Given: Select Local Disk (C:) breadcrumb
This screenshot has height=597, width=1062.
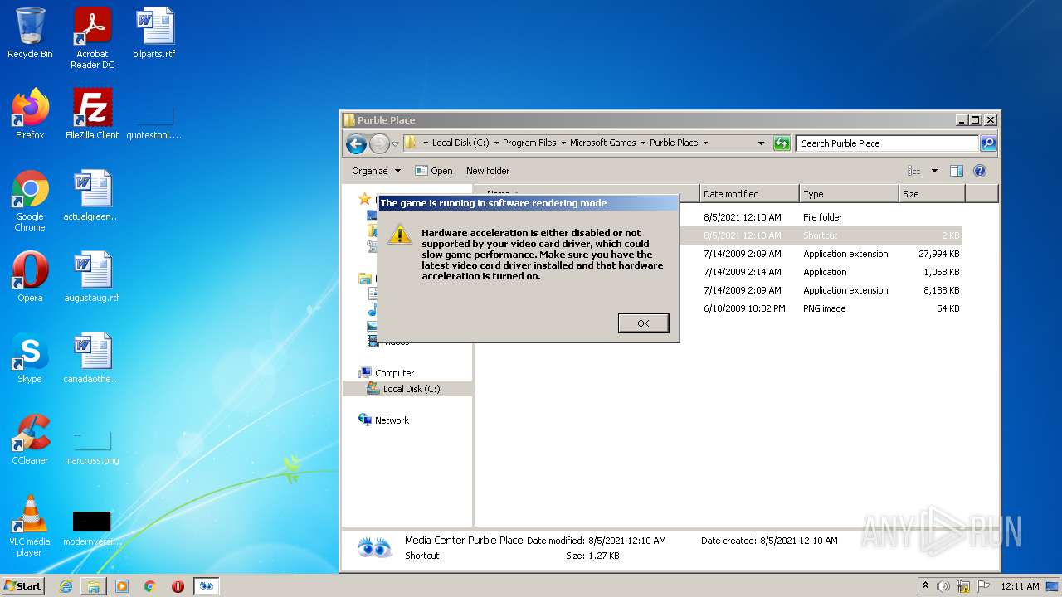Looking at the screenshot, I should 460,143.
